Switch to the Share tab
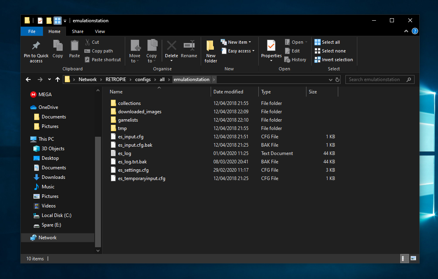 tap(78, 31)
